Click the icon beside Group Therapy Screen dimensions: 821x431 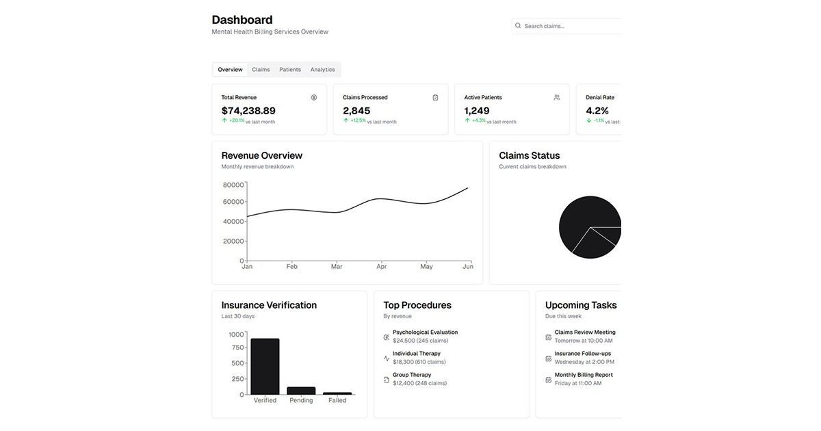click(x=387, y=379)
